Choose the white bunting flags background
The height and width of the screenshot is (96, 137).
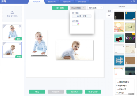click(x=119, y=71)
